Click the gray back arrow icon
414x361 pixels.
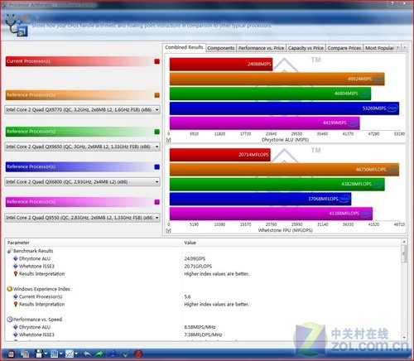tap(87, 354)
